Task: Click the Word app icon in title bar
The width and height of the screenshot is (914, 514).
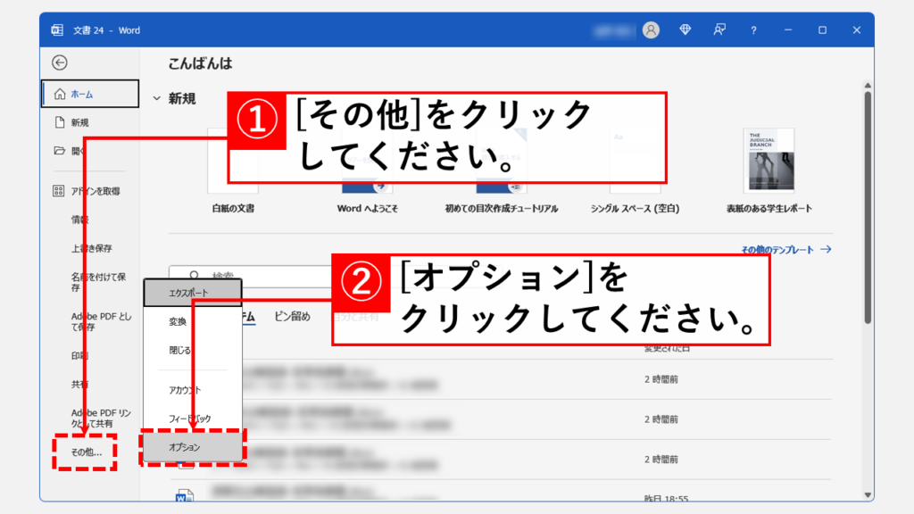Action: (57, 30)
